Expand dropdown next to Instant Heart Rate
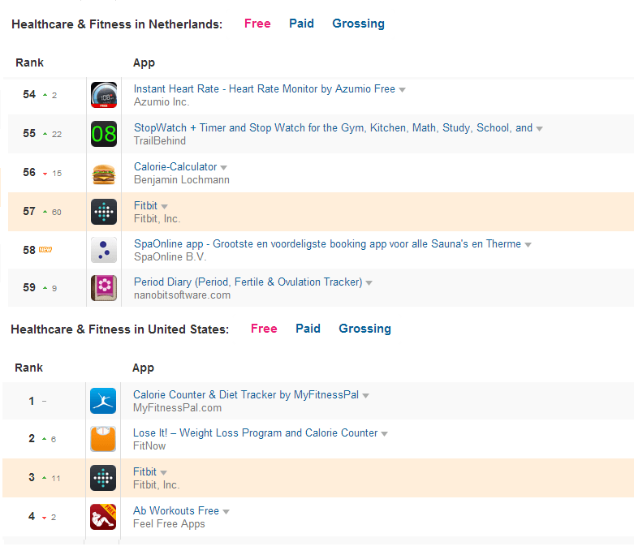The height and width of the screenshot is (555, 634). pyautogui.click(x=403, y=90)
